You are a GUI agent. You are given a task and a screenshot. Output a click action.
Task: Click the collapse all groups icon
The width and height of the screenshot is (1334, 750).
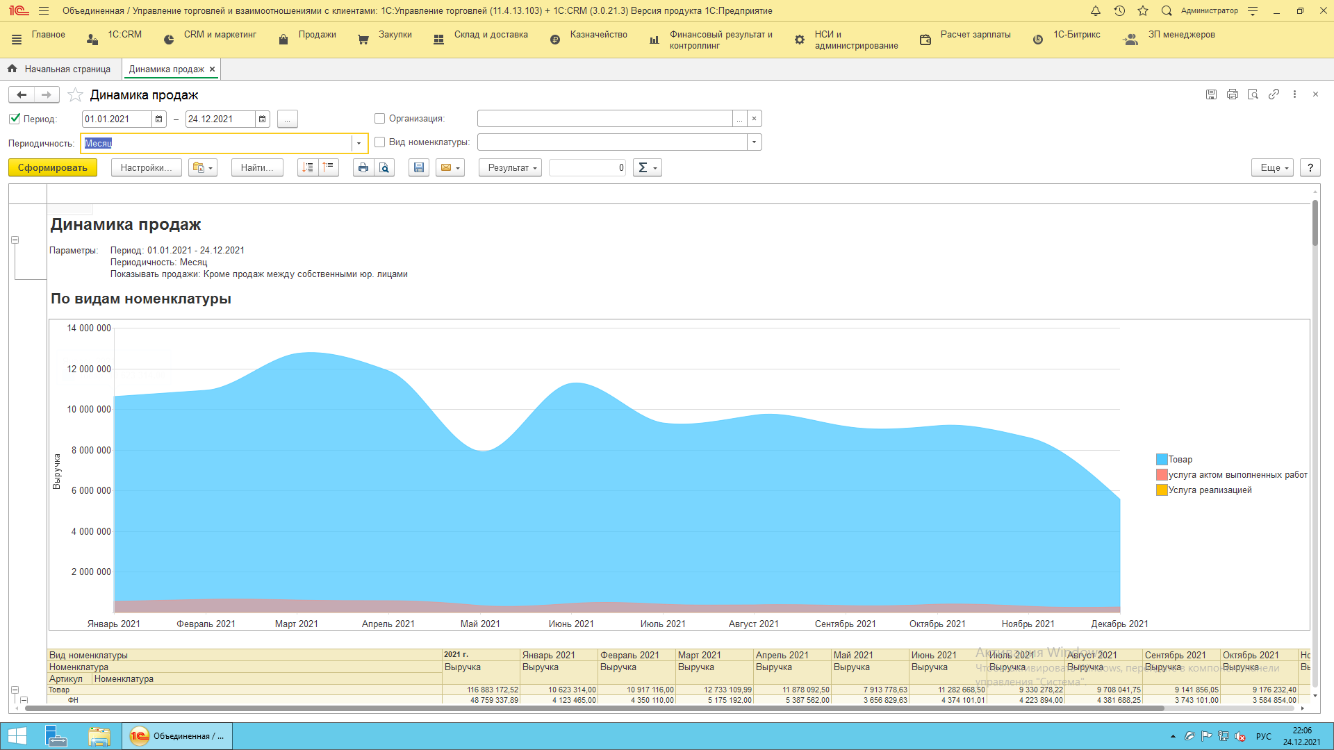(x=329, y=167)
